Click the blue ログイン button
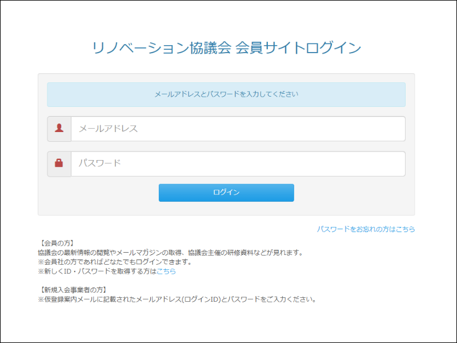This screenshot has height=343, width=457. tap(226, 193)
